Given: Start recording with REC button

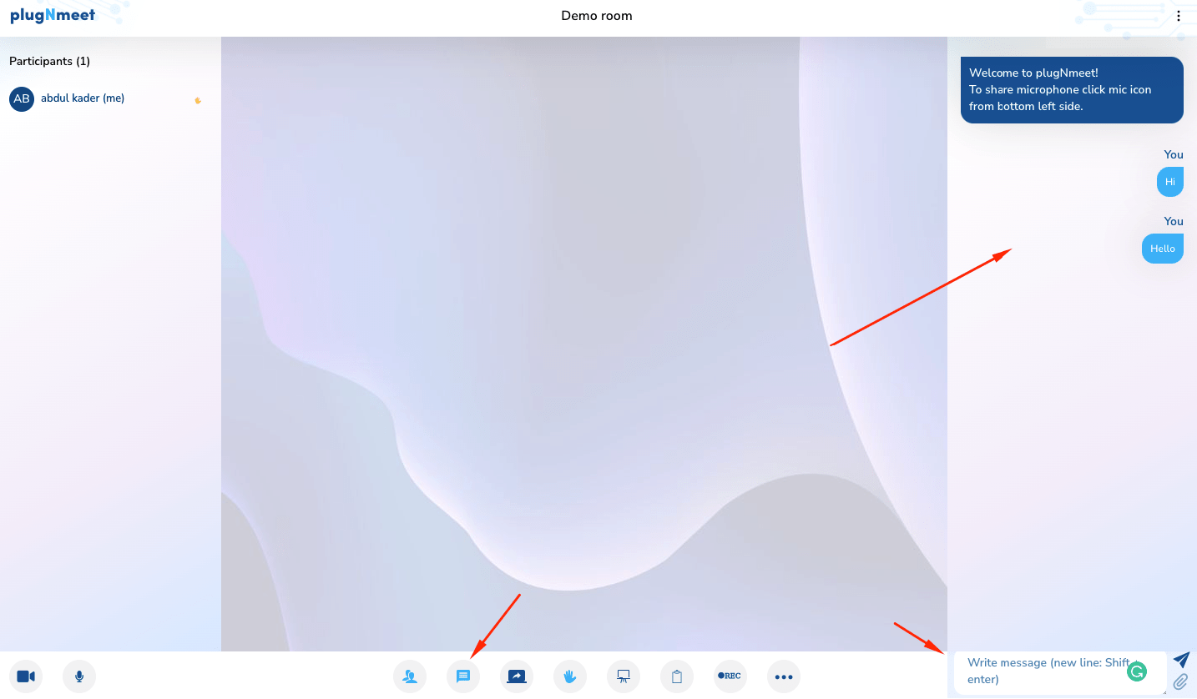Looking at the screenshot, I should pyautogui.click(x=730, y=676).
